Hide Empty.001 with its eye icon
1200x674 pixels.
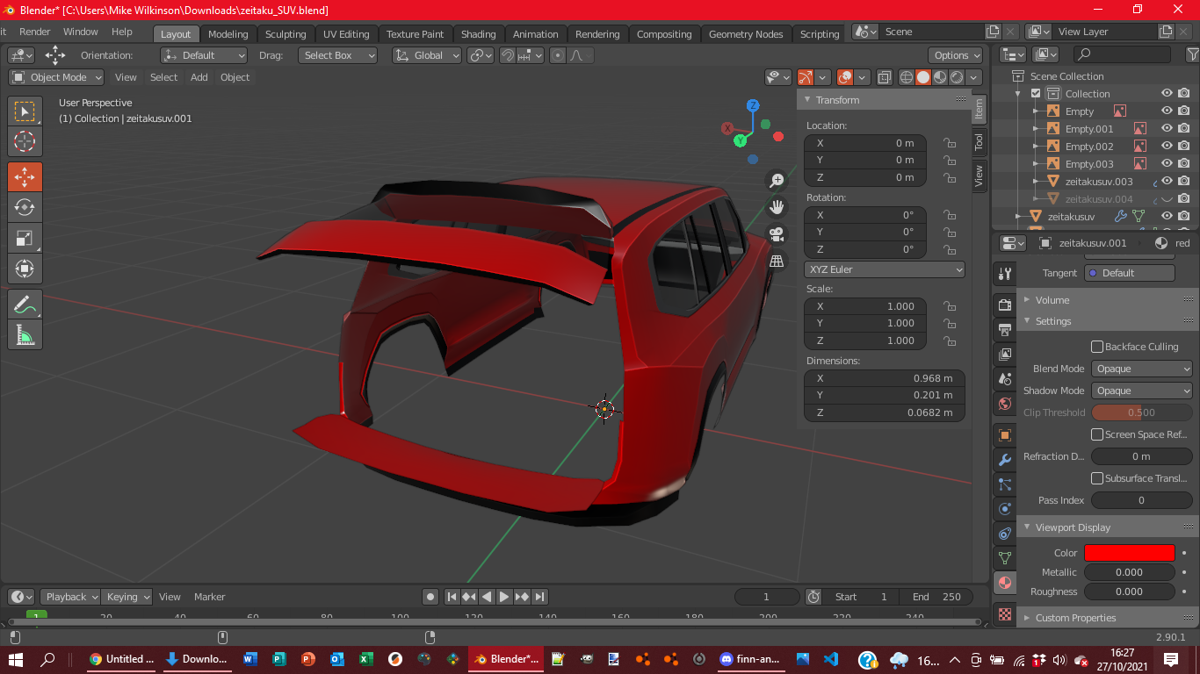1167,128
